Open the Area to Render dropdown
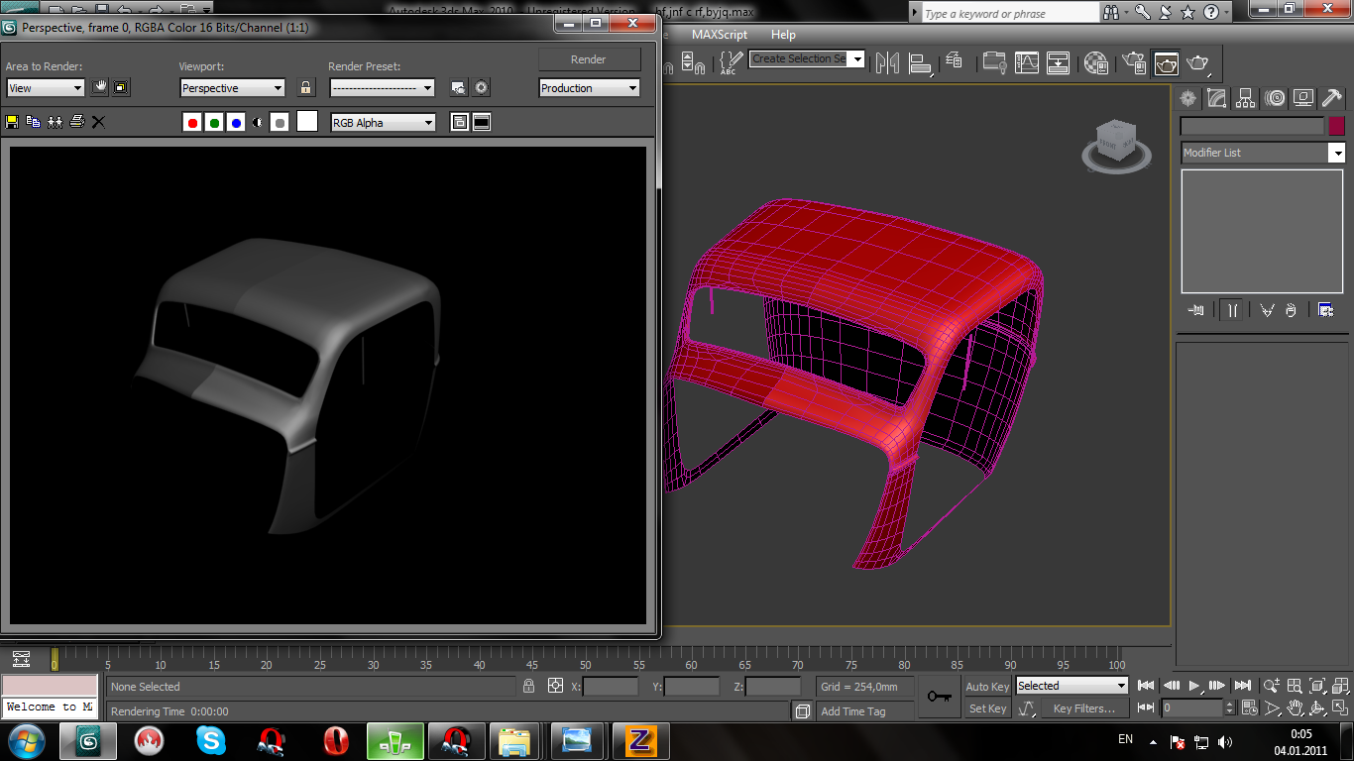Screen dimensions: 1354x761 click(x=45, y=88)
